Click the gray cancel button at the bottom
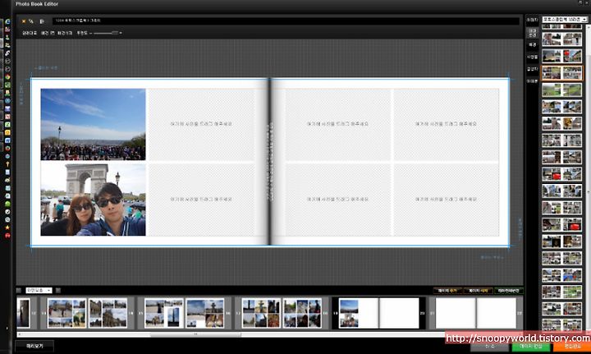Image resolution: width=591 pixels, height=354 pixels. [x=489, y=347]
